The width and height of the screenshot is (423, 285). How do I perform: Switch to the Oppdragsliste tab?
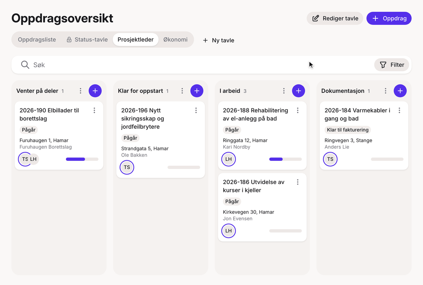(37, 39)
